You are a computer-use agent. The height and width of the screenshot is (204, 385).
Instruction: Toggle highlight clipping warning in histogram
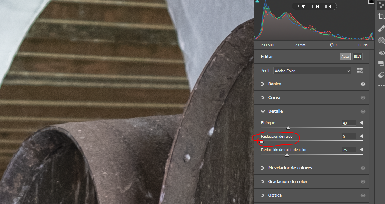[371, 1]
